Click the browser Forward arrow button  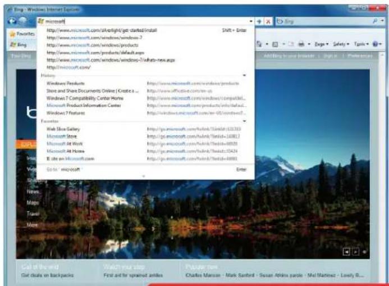(22, 21)
